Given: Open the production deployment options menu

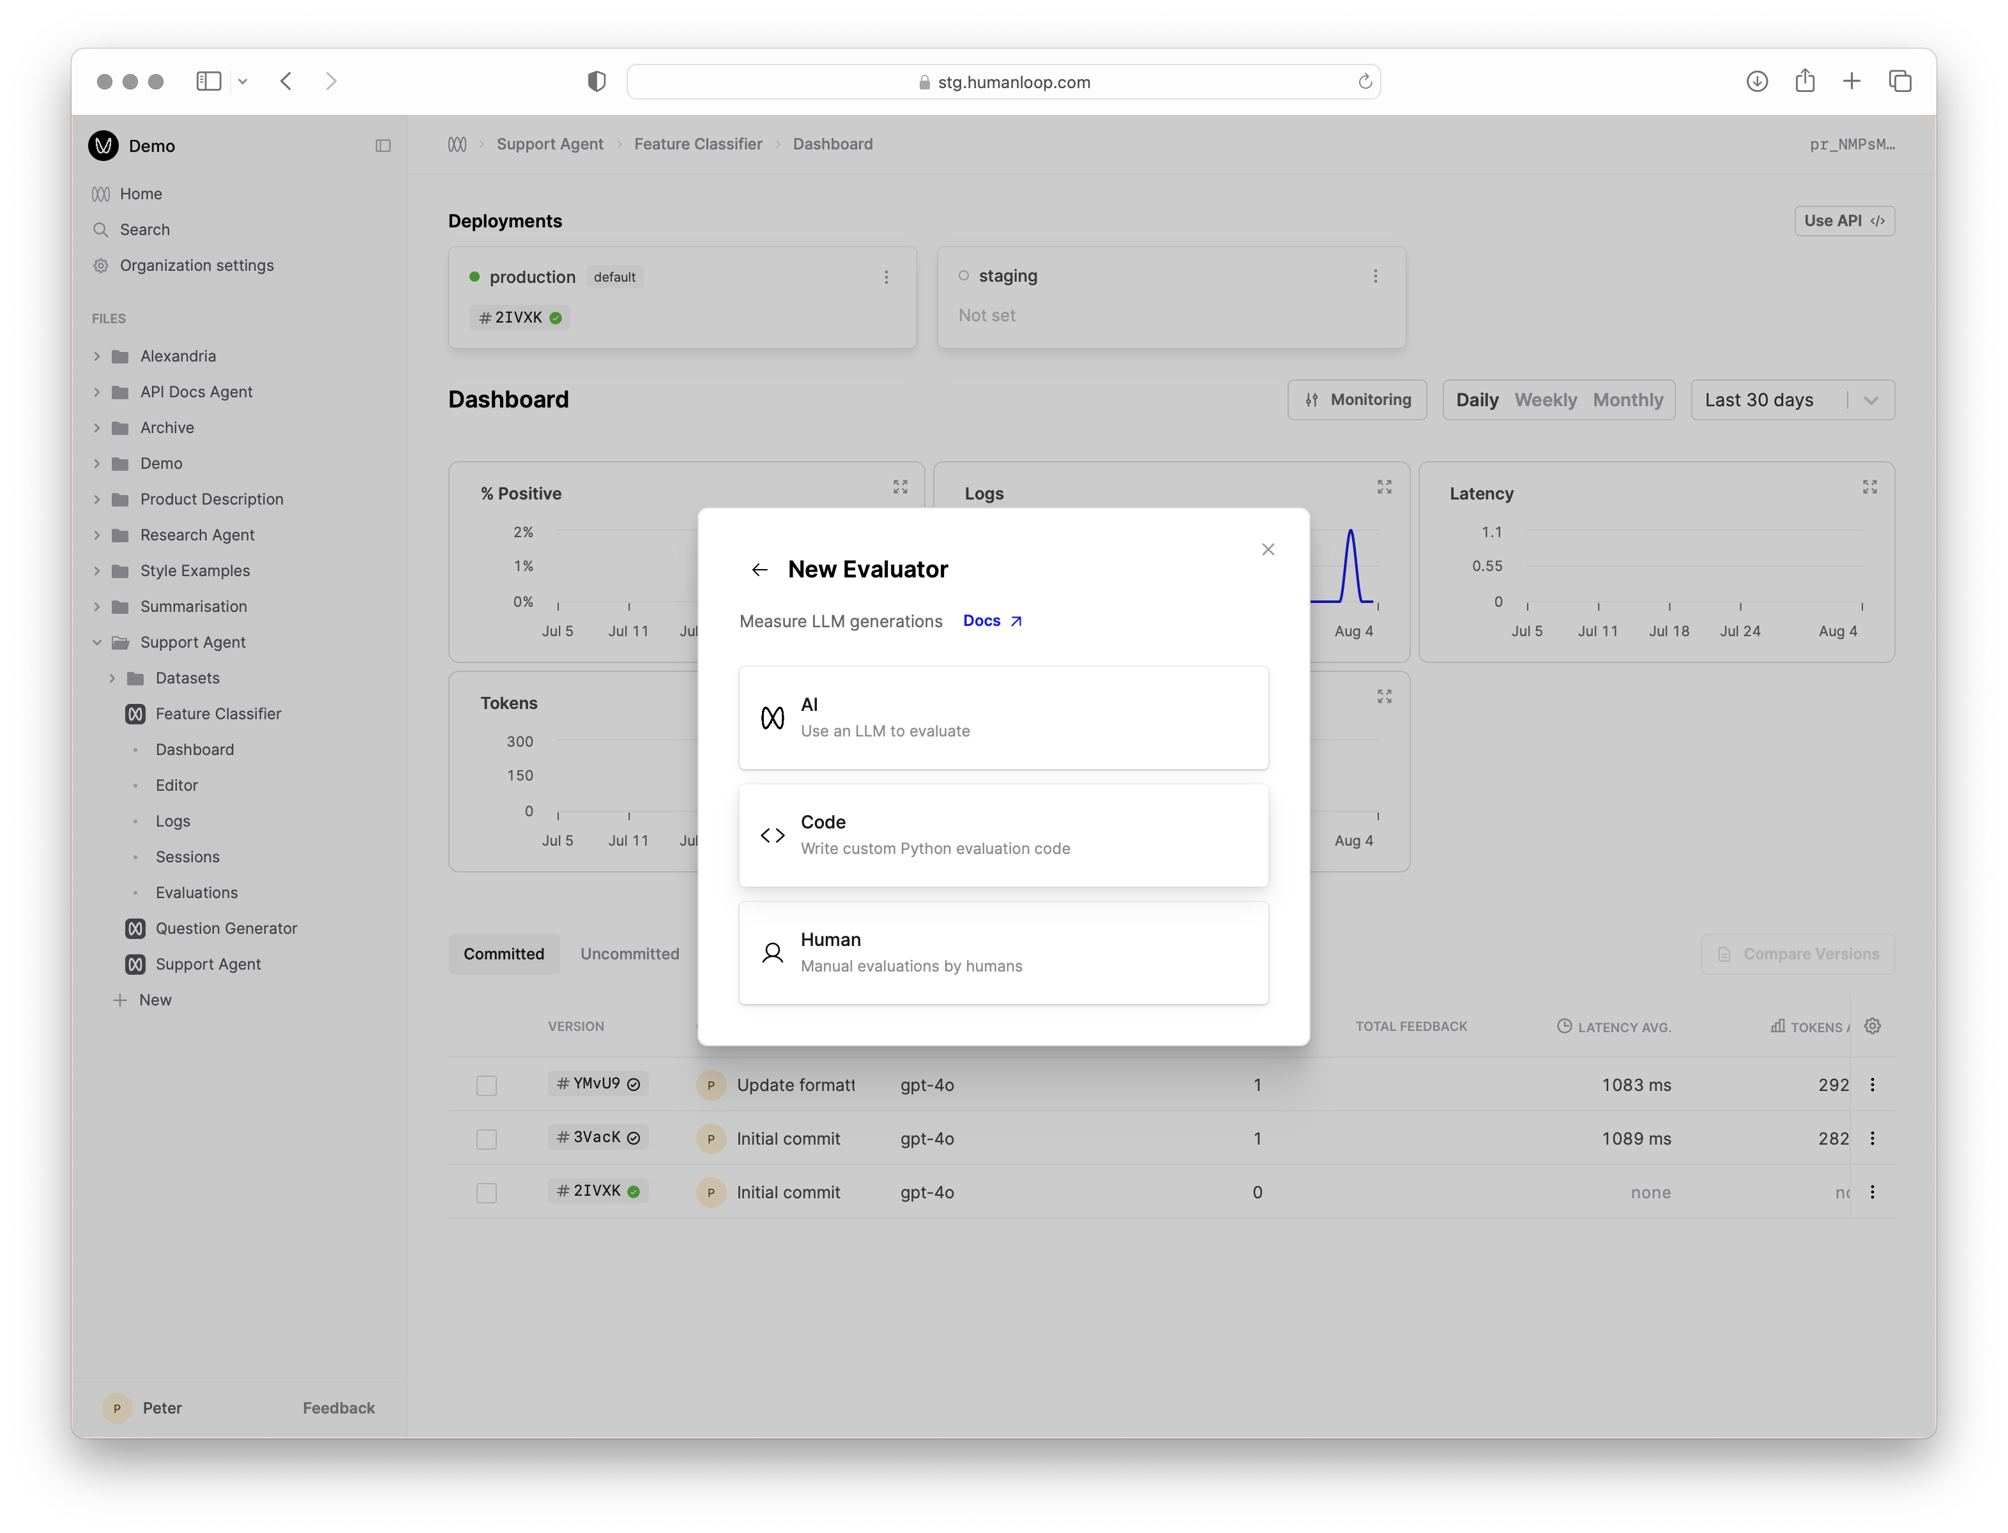Looking at the screenshot, I should (886, 277).
